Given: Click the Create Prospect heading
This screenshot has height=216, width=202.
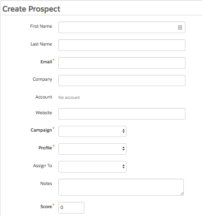Looking at the screenshot, I should [31, 9].
